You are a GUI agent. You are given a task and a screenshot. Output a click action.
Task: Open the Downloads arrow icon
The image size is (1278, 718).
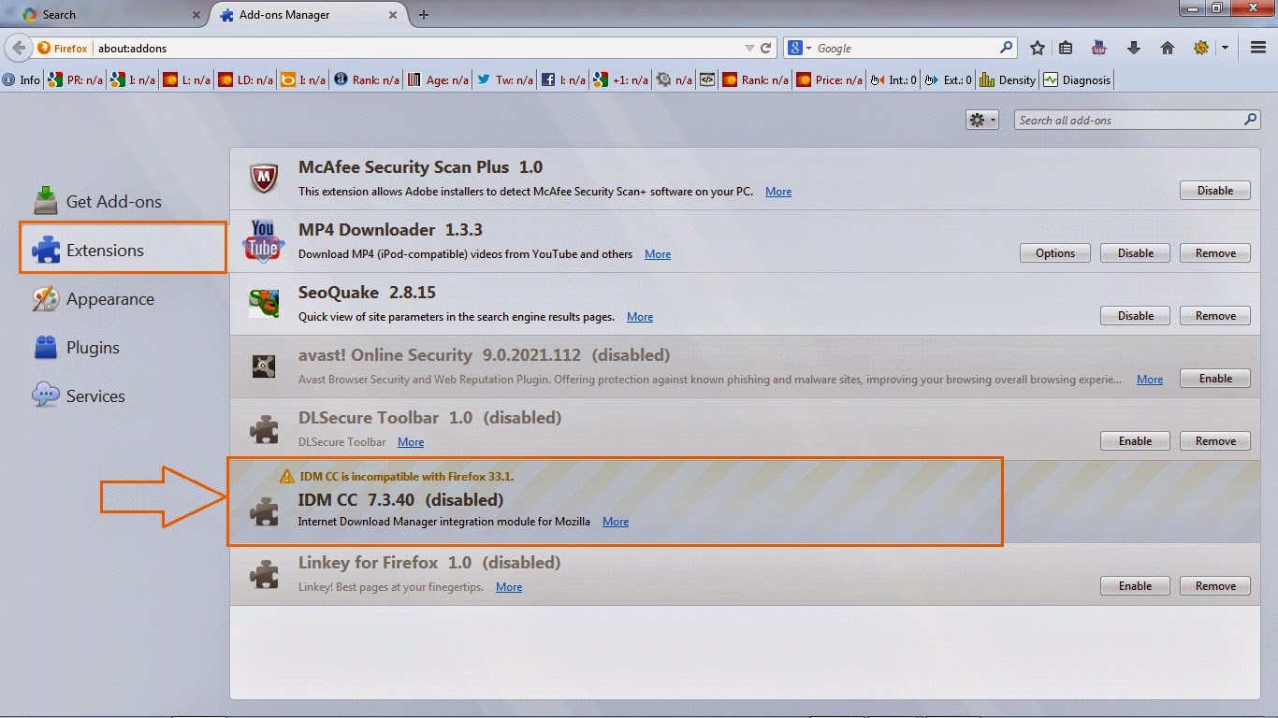1134,48
